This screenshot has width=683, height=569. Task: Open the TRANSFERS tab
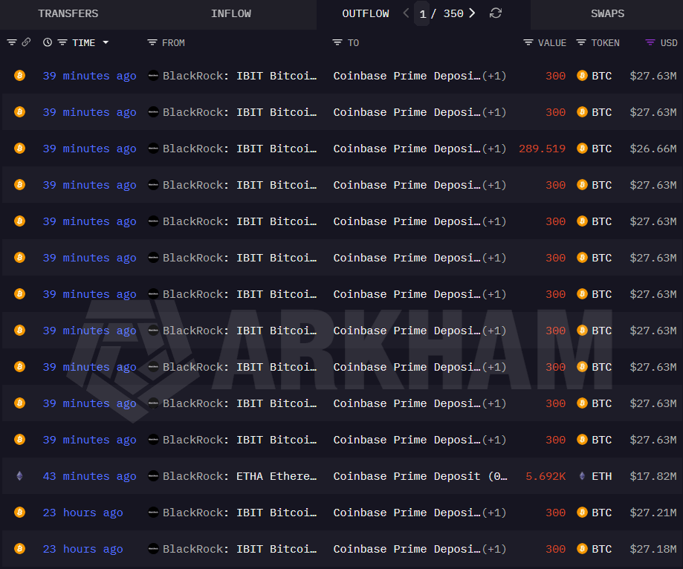coord(68,13)
